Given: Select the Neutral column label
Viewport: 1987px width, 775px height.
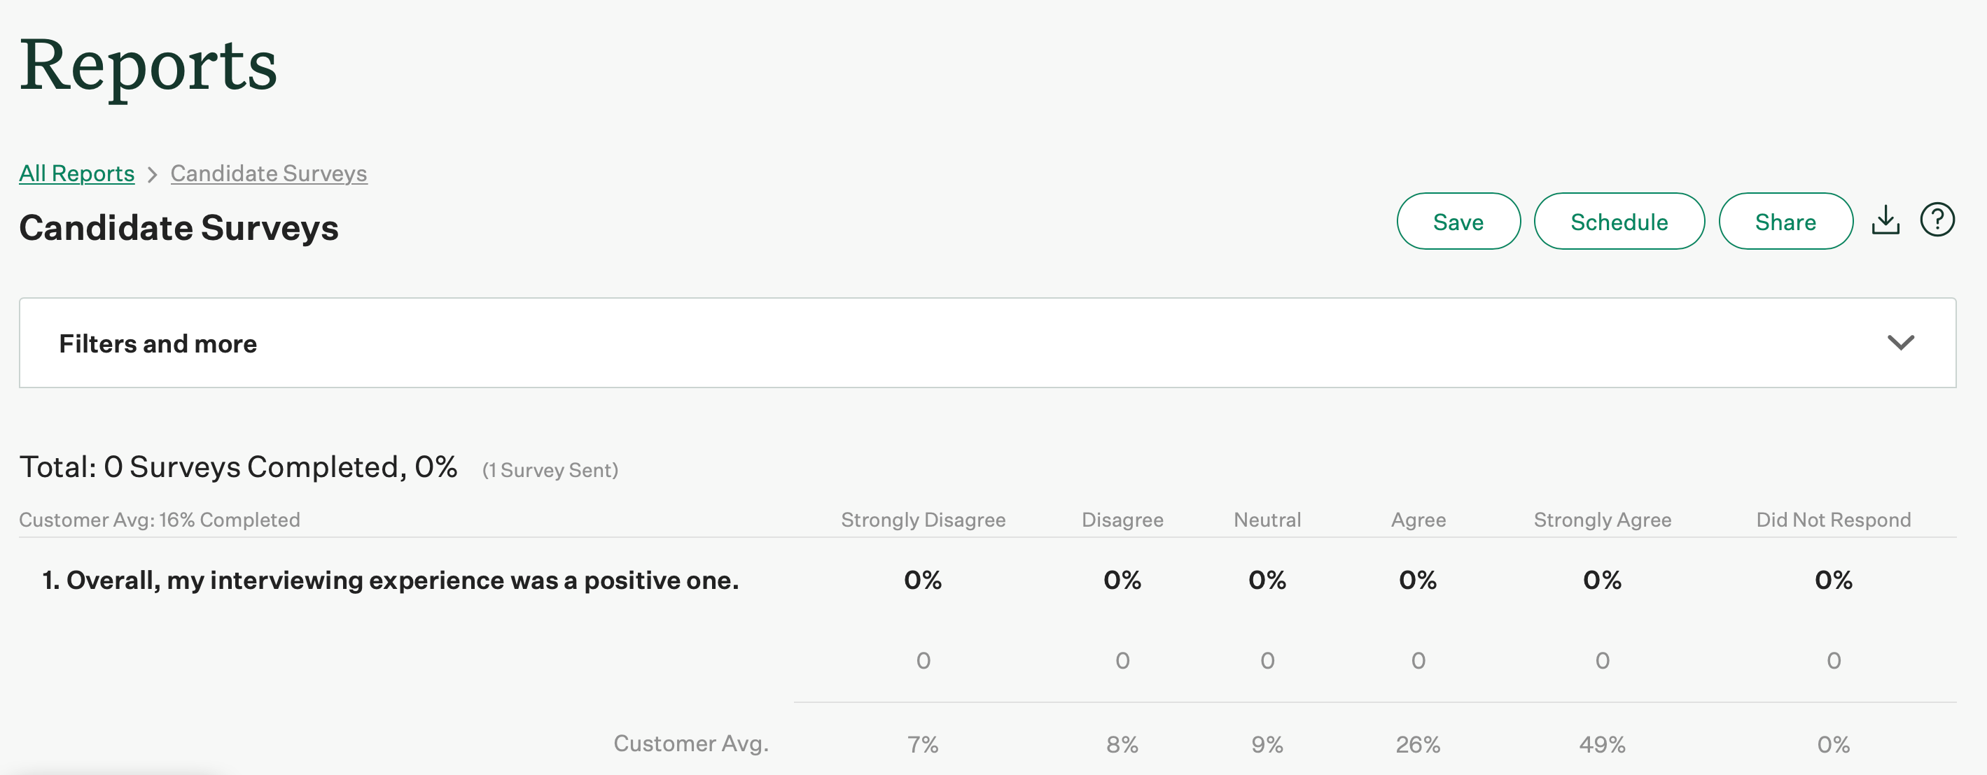Looking at the screenshot, I should (x=1267, y=519).
